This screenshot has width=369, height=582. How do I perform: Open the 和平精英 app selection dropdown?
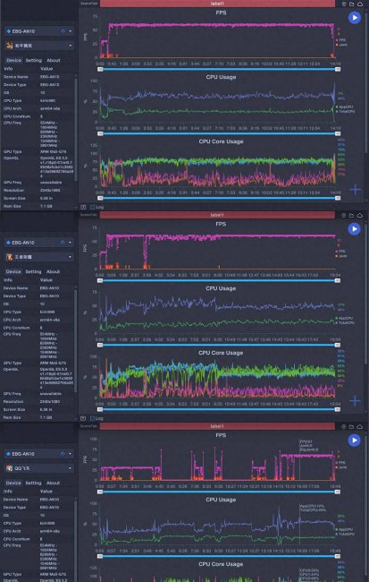(39, 46)
